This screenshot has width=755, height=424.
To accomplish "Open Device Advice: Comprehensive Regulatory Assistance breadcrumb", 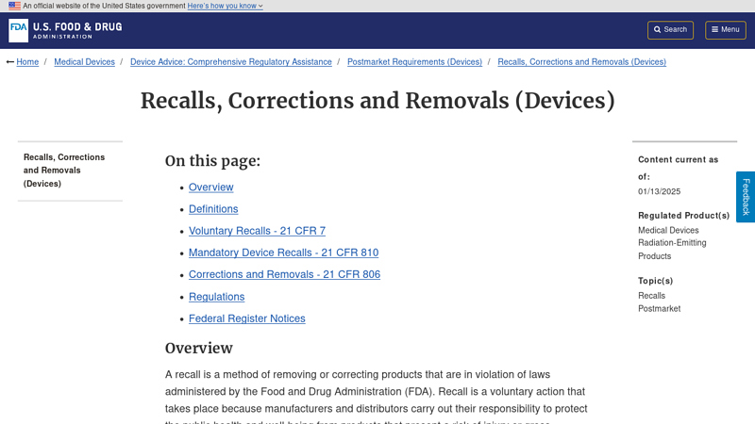I will 231,62.
